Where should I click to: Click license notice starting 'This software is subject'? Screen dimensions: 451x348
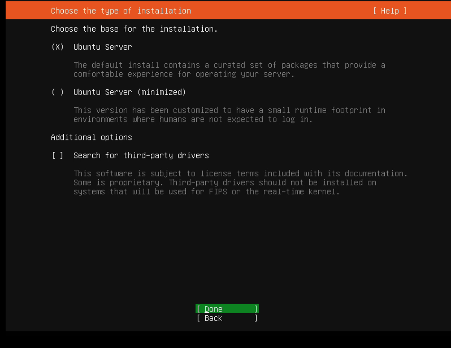pos(240,182)
